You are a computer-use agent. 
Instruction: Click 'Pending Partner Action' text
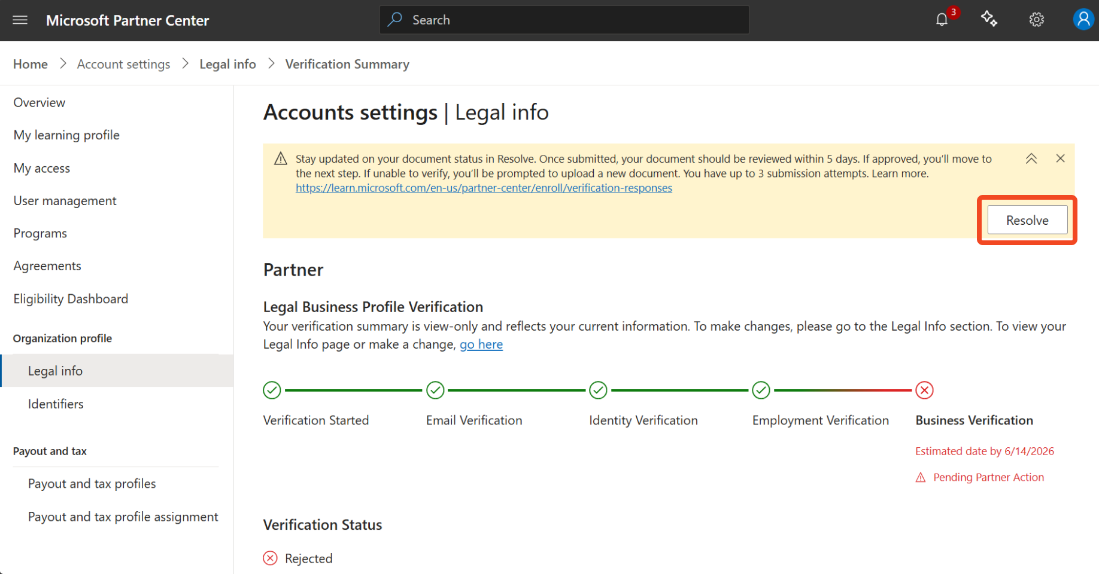tap(988, 477)
